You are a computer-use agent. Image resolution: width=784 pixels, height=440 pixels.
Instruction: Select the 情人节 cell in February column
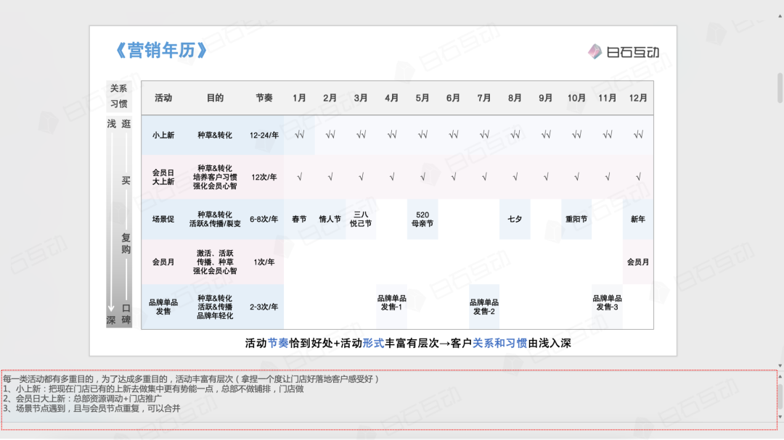pyautogui.click(x=330, y=219)
